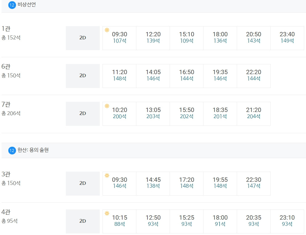The image size is (306, 235).
Task: Select the 23:40 showtime in 1관
Action: pyautogui.click(x=287, y=38)
